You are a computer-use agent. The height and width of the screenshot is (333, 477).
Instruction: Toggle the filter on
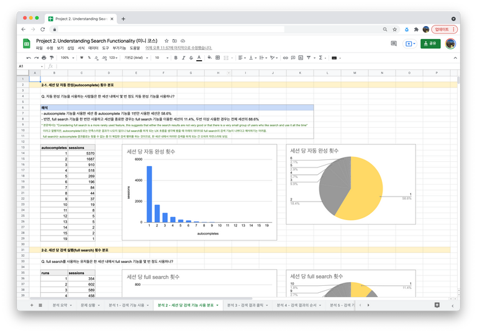pyautogui.click(x=309, y=58)
